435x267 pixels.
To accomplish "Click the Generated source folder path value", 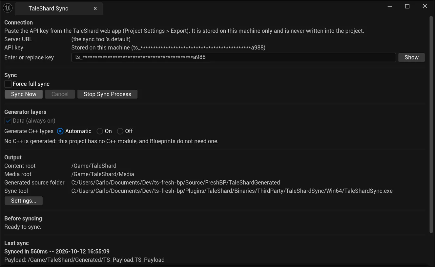I will pos(176,183).
